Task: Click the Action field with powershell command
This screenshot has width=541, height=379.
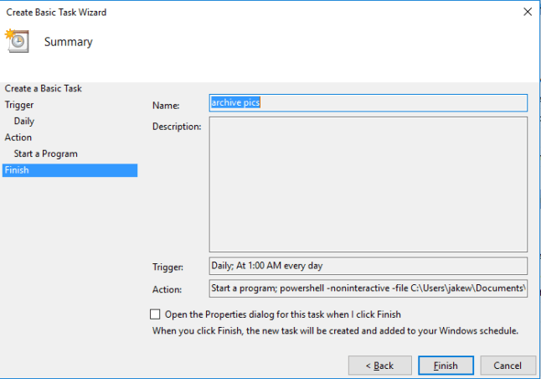Action: 368,288
